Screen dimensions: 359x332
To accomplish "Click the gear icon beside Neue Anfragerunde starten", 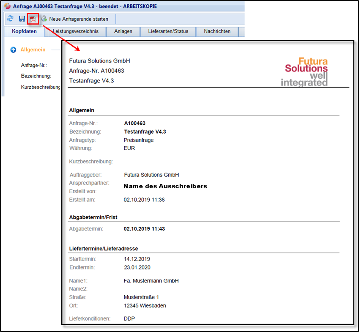I will pos(44,19).
